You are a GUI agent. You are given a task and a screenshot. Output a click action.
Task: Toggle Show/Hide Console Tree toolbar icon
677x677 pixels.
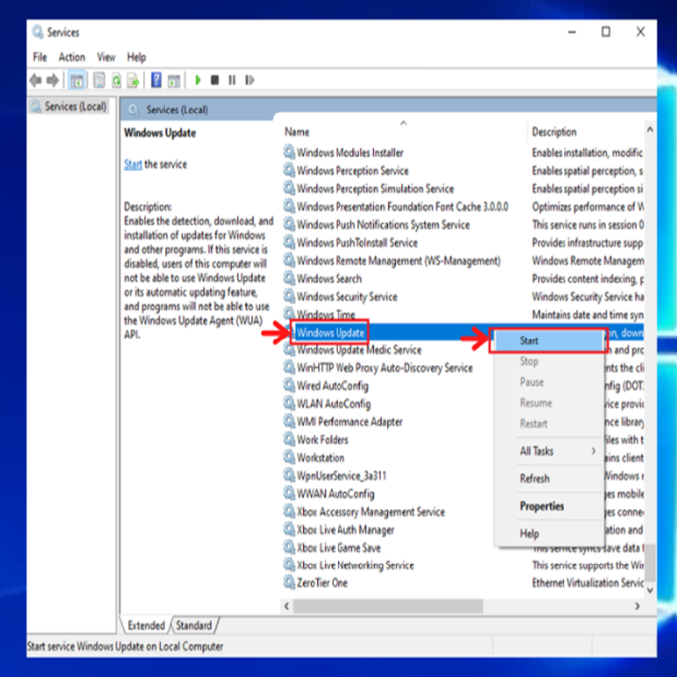[x=77, y=80]
